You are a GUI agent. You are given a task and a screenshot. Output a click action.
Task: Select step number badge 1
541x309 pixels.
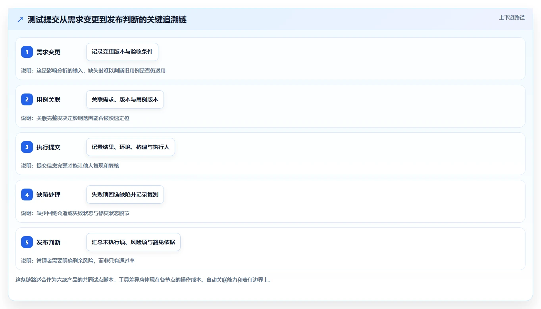27,52
